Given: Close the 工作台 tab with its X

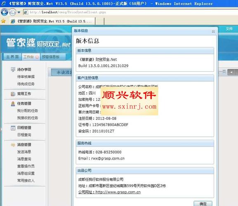Looking at the screenshot, I should pyautogui.click(x=37, y=57).
